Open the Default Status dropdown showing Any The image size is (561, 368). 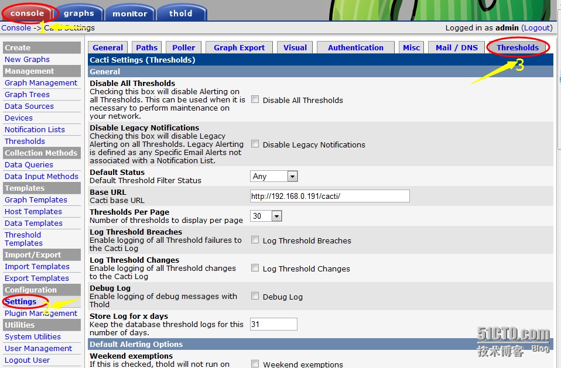tap(273, 176)
